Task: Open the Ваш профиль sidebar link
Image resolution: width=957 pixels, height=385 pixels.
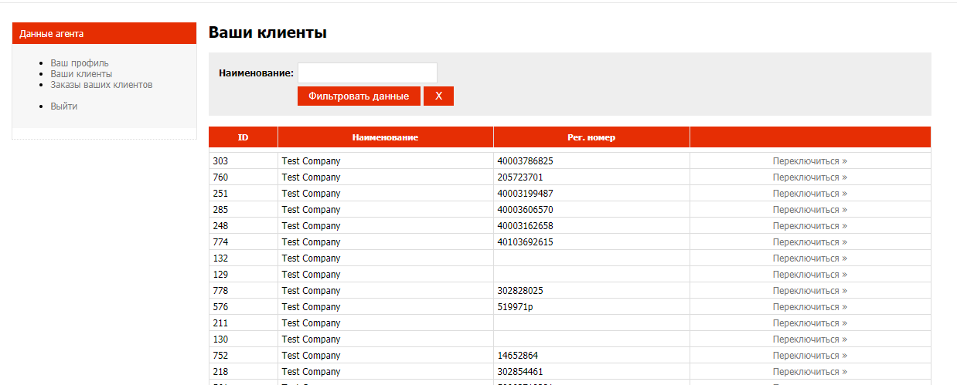Action: [x=80, y=63]
